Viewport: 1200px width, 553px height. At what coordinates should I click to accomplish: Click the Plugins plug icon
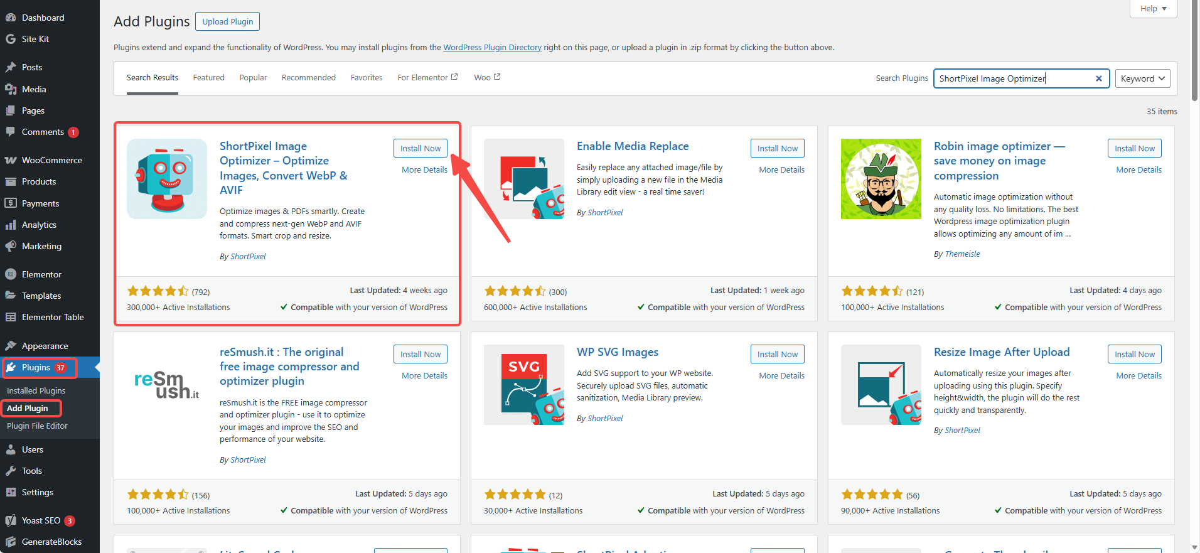11,367
